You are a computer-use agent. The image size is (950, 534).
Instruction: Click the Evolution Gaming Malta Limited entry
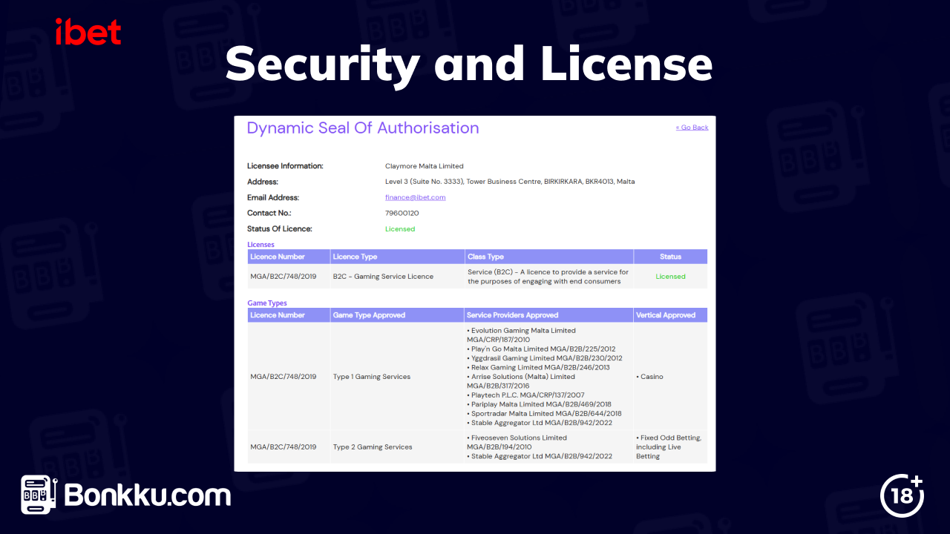[521, 335]
